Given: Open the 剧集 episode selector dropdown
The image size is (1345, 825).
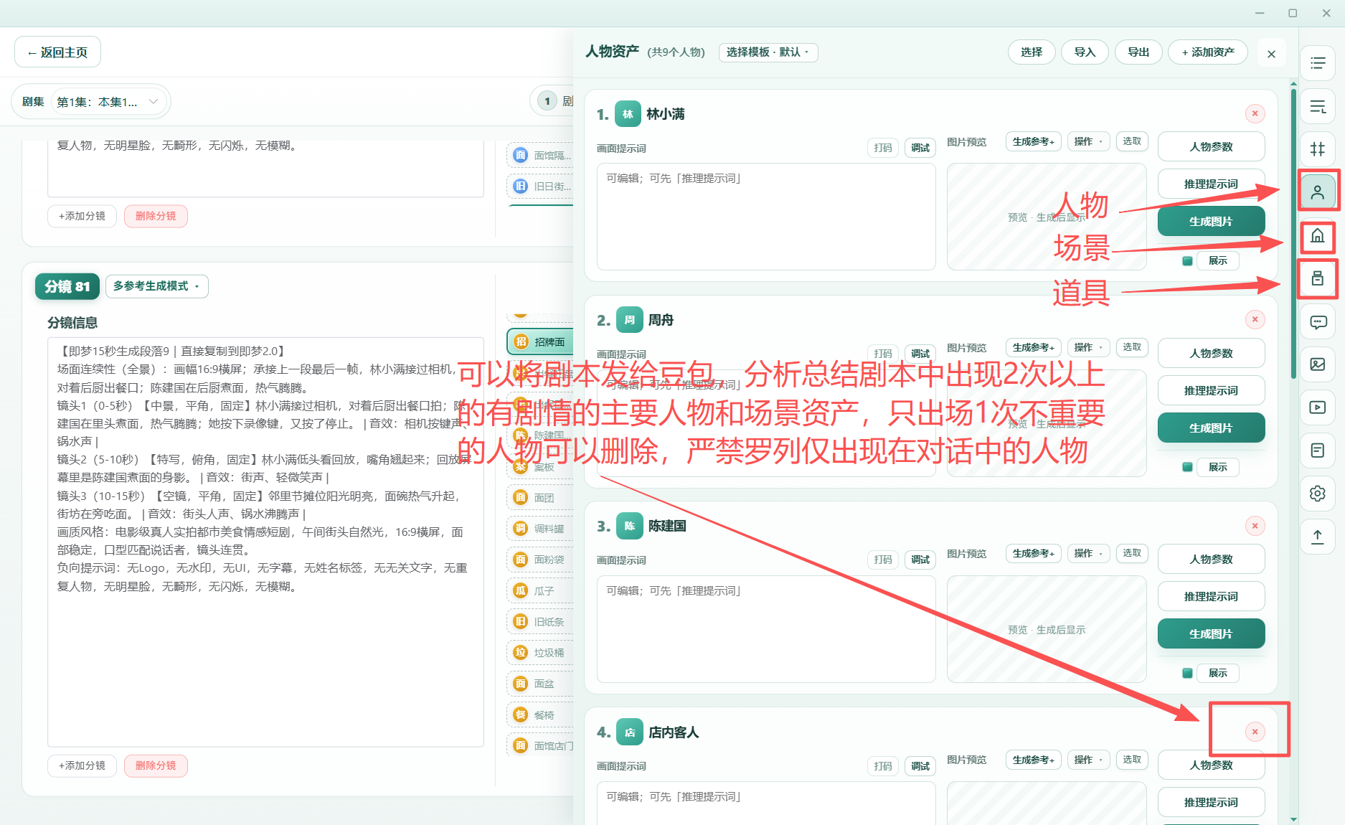Looking at the screenshot, I should [108, 102].
